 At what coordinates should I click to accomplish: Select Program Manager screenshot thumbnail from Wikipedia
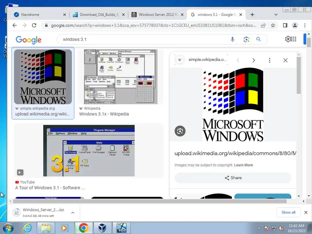click(121, 77)
